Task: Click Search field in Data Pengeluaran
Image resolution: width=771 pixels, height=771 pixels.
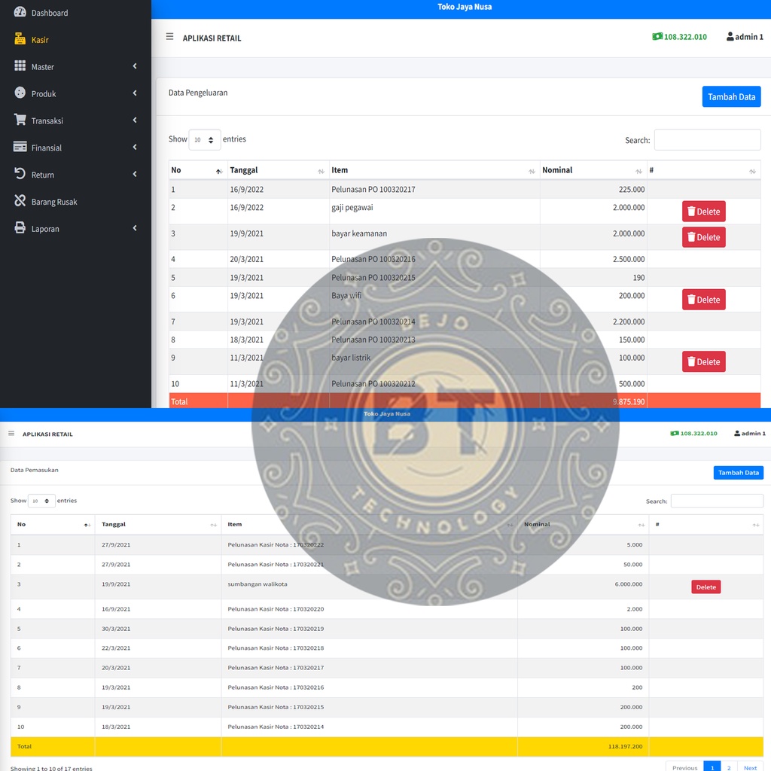Action: [707, 139]
